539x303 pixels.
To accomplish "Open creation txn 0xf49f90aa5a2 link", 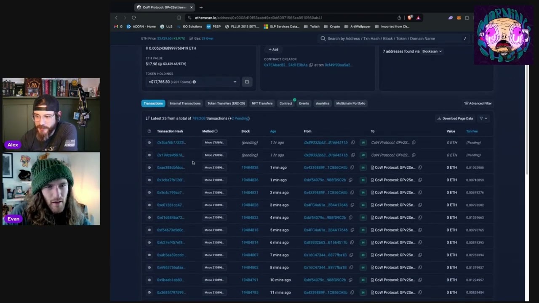I will point(338,65).
